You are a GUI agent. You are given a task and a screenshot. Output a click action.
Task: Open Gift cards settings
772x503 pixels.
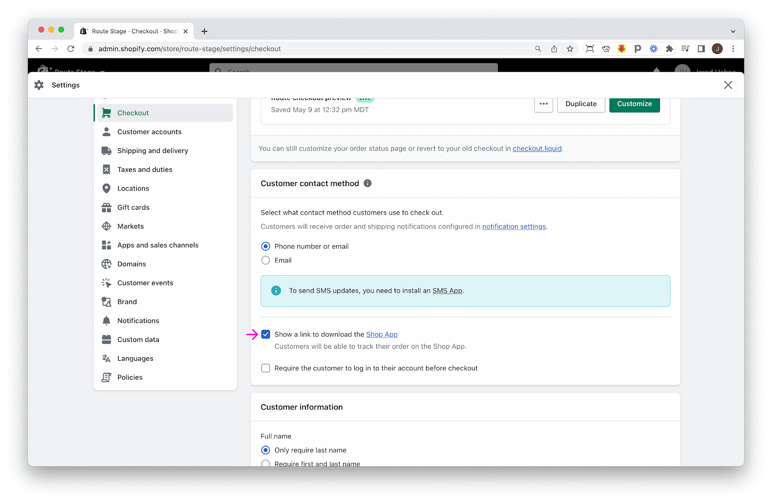coord(165,207)
